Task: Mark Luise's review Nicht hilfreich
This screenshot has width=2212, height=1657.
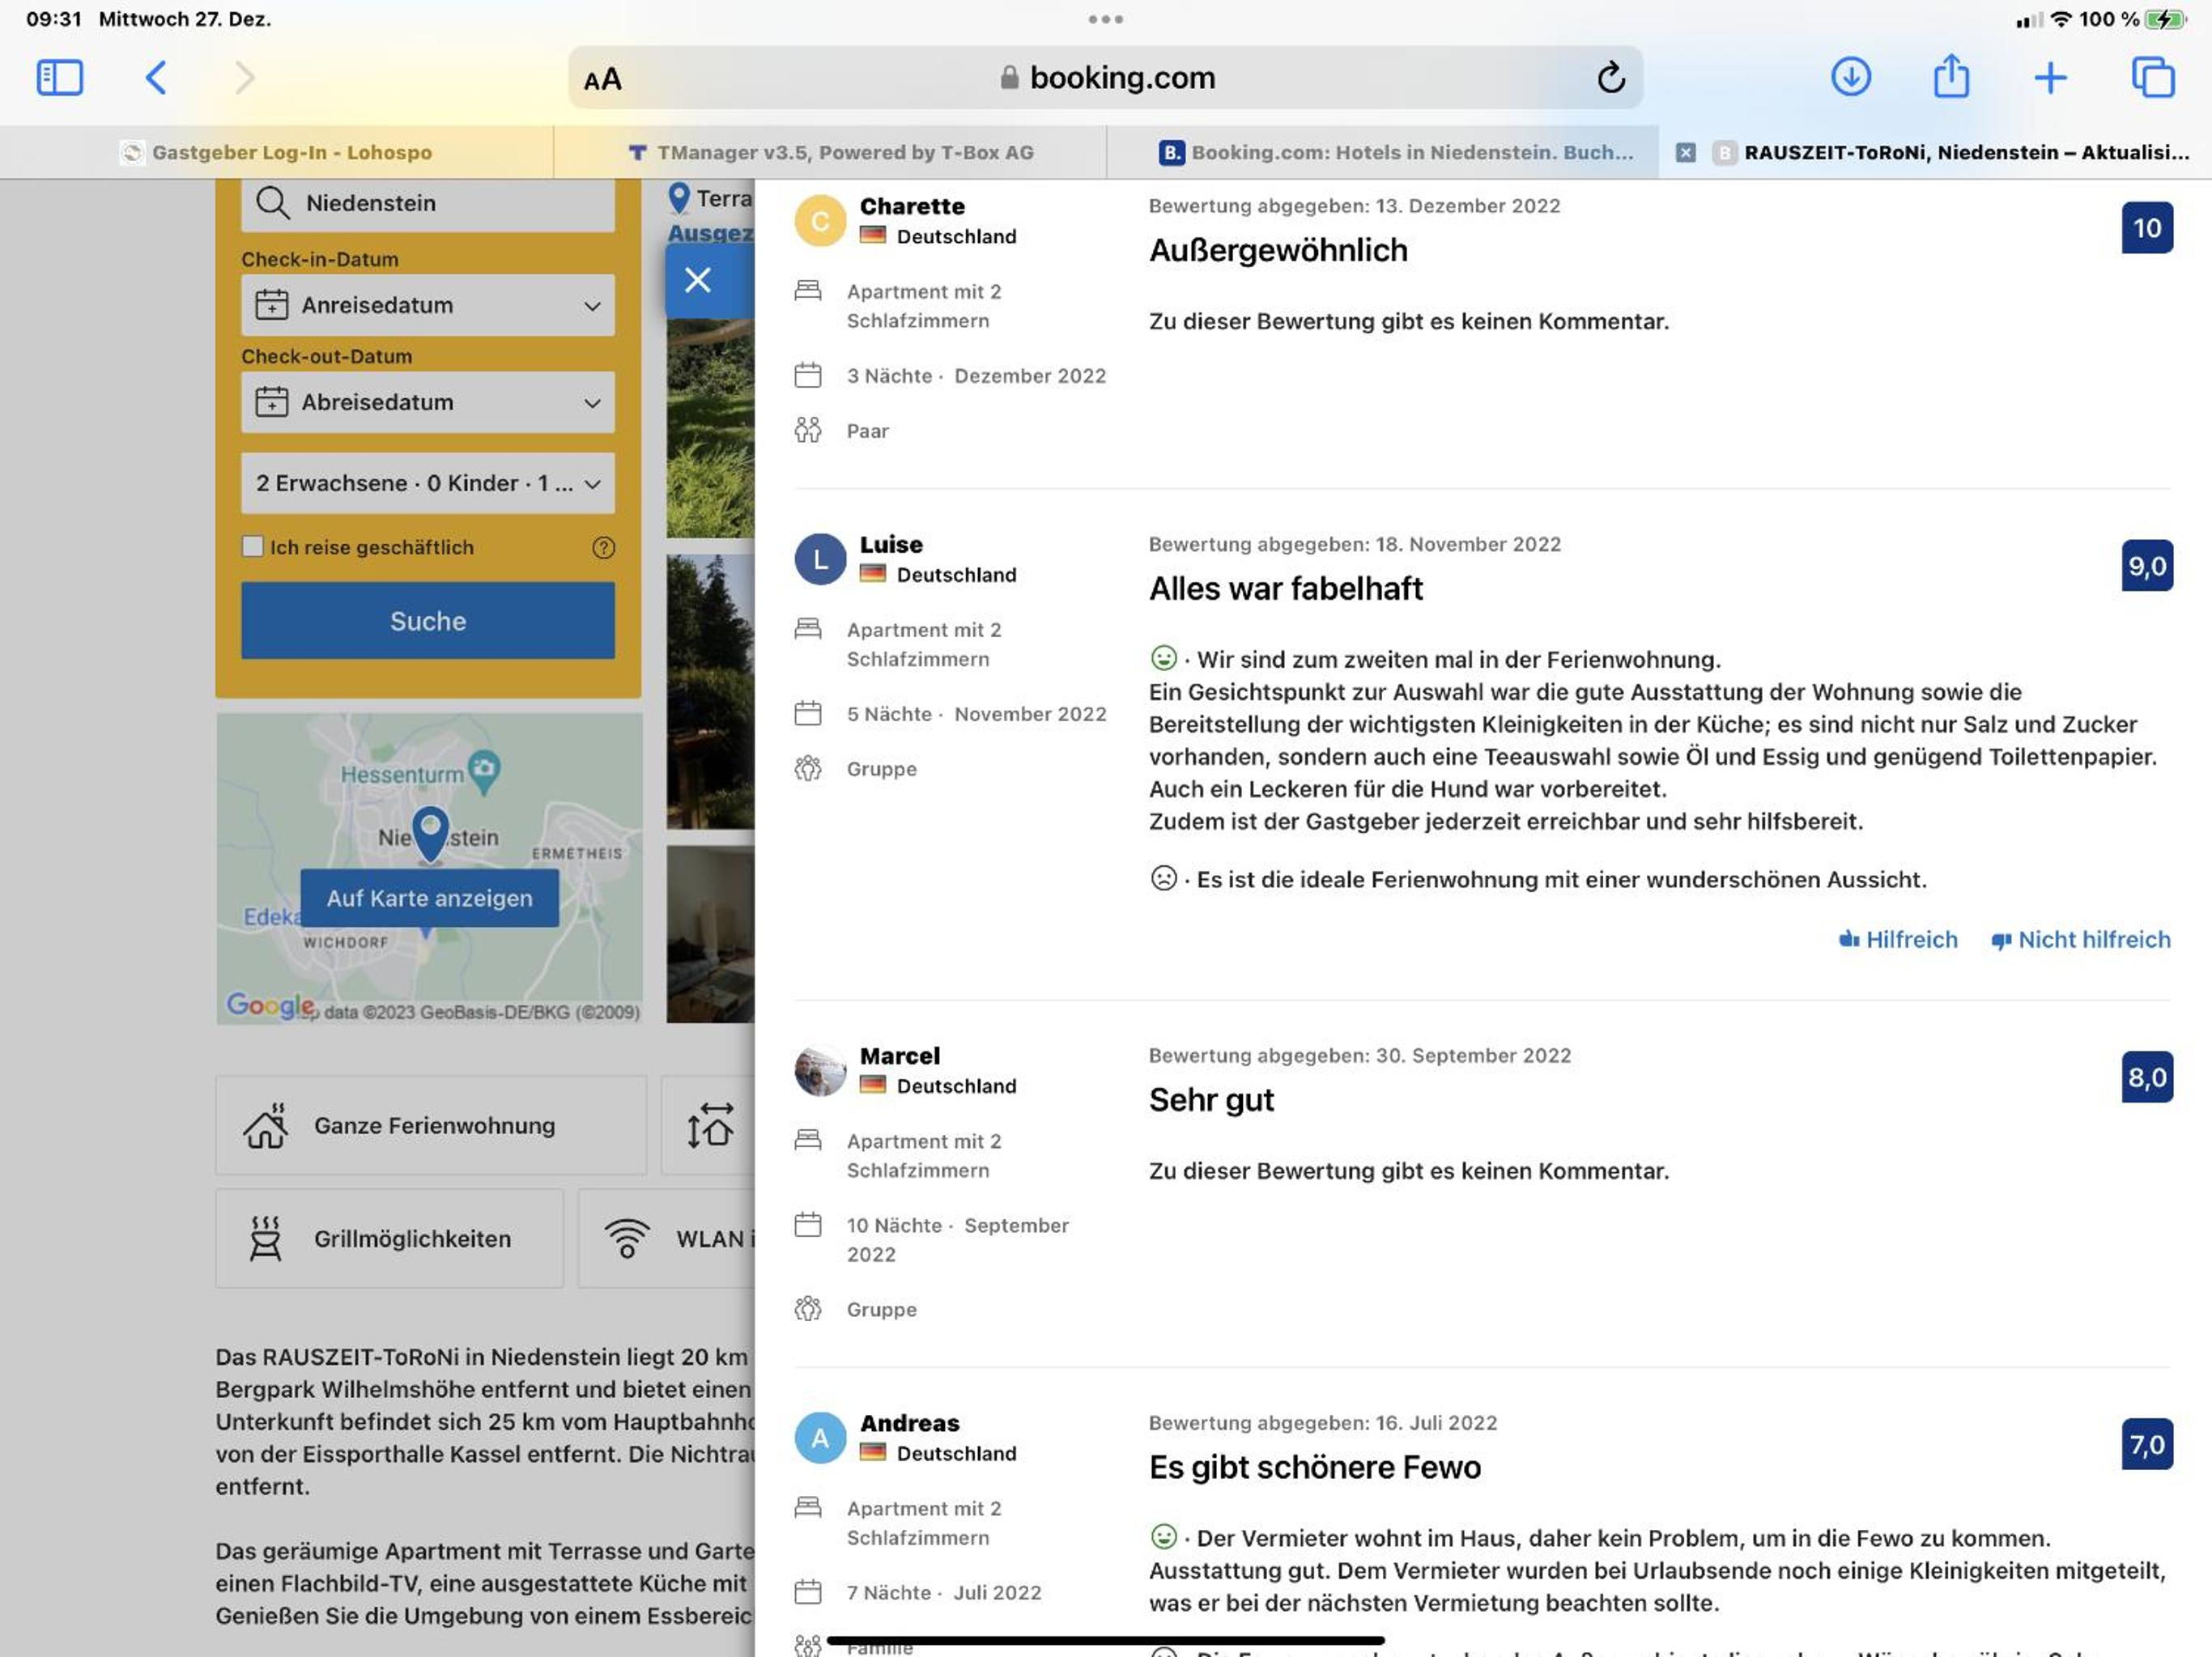Action: click(2081, 940)
